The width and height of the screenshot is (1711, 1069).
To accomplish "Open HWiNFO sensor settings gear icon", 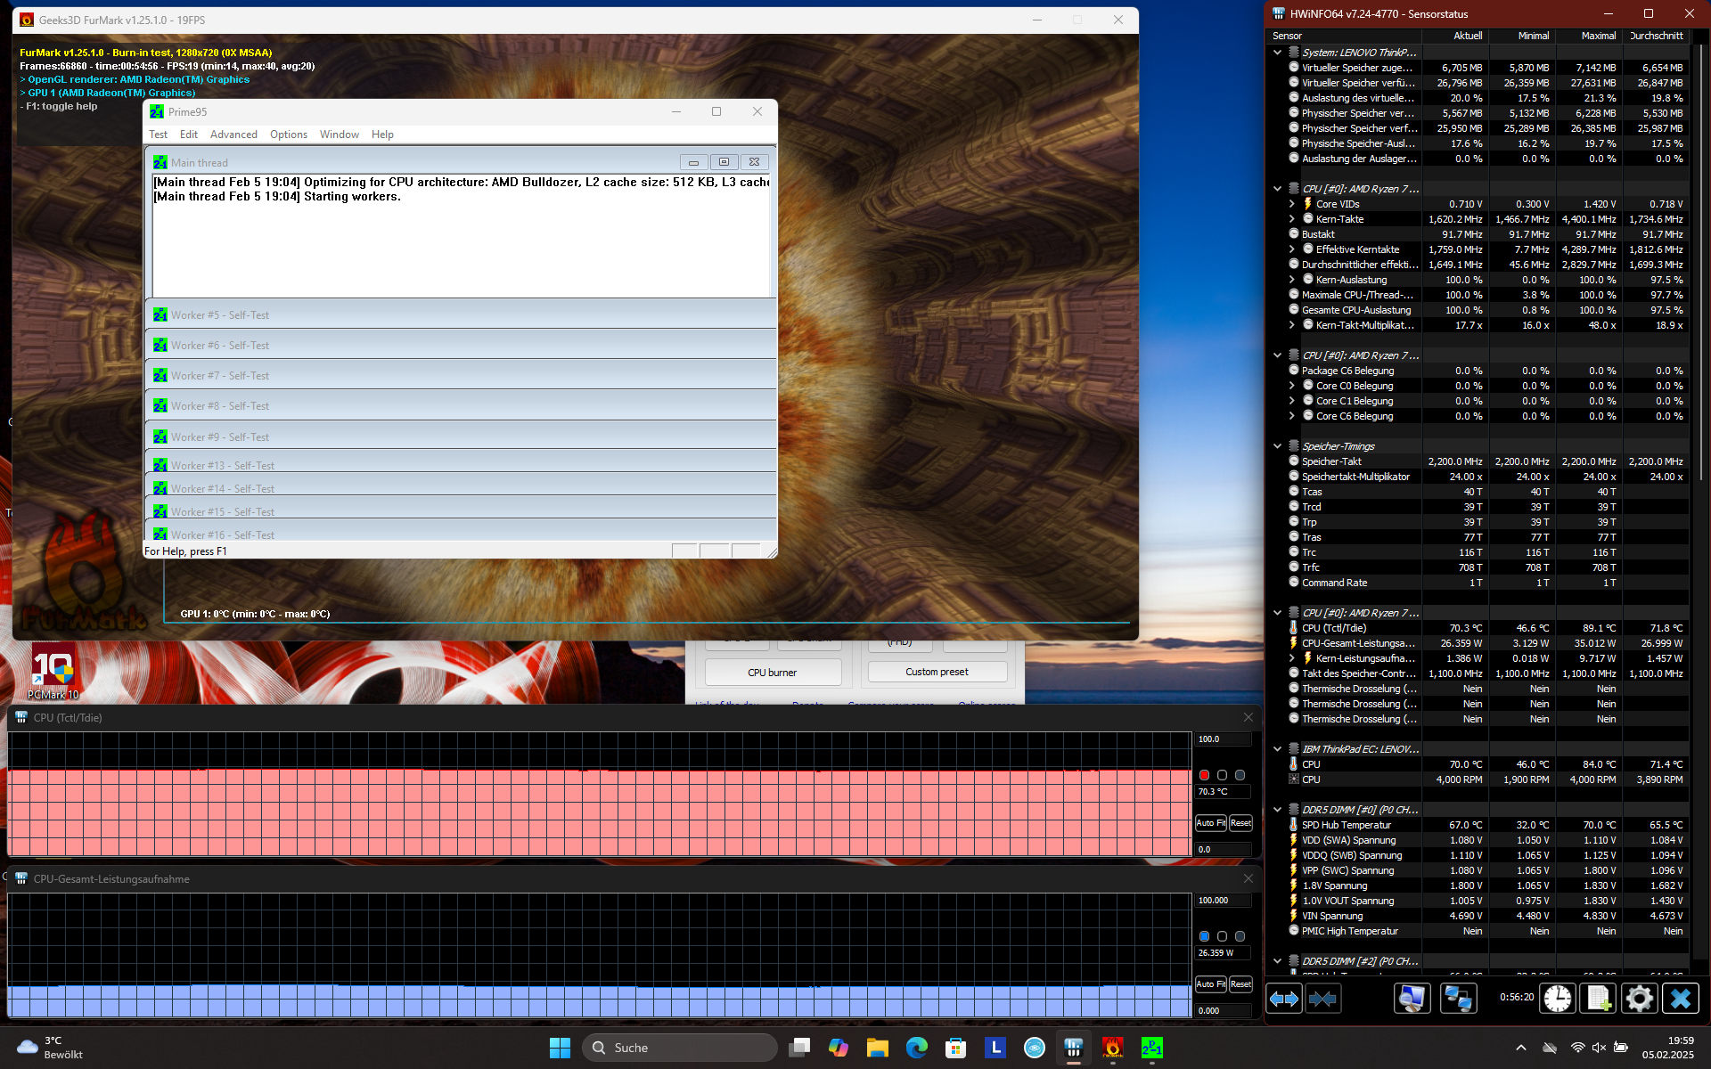I will pyautogui.click(x=1638, y=999).
